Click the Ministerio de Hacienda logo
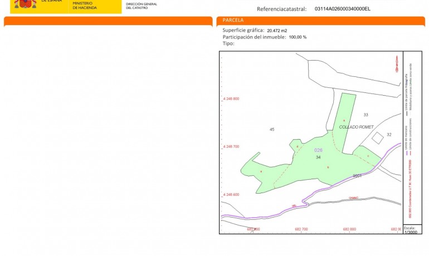429x256 pixels. (x=85, y=6)
